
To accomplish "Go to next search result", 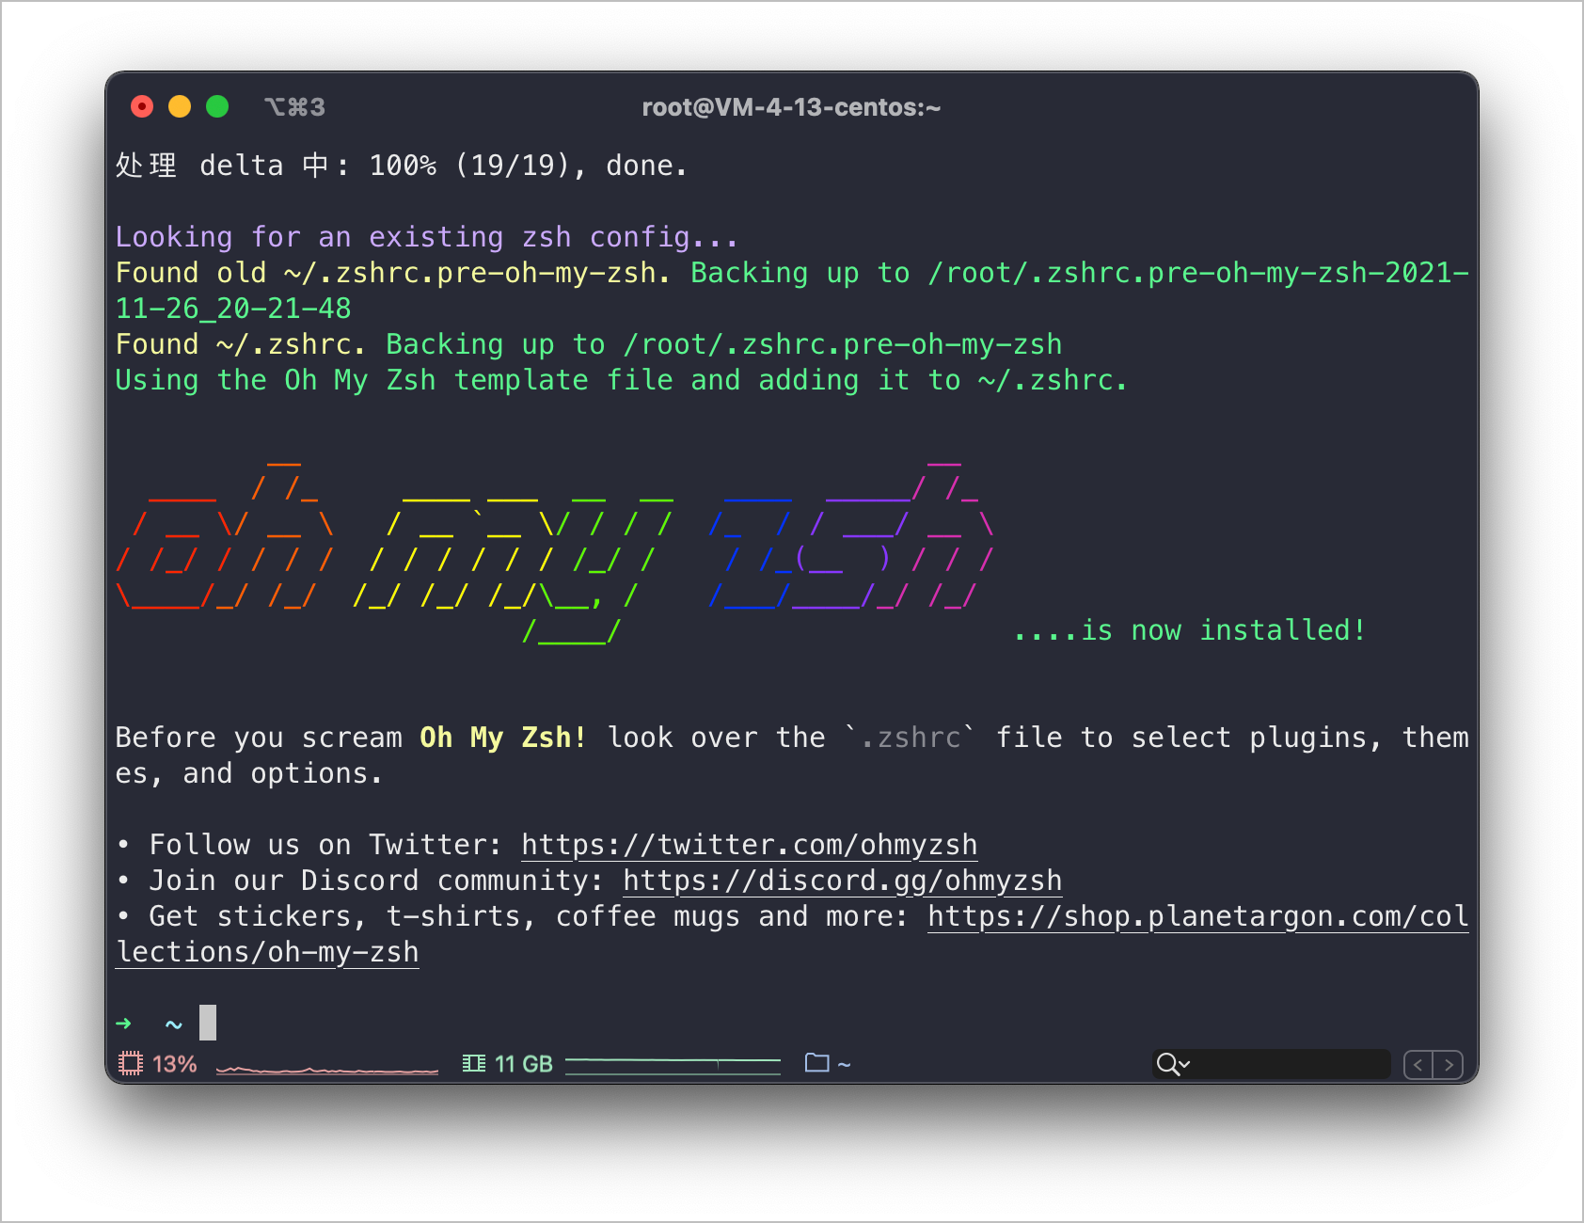I will pyautogui.click(x=1449, y=1064).
